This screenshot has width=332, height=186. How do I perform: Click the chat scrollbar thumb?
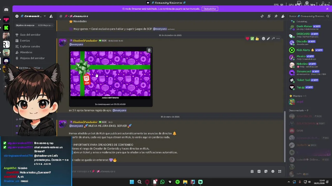[x=285, y=136]
